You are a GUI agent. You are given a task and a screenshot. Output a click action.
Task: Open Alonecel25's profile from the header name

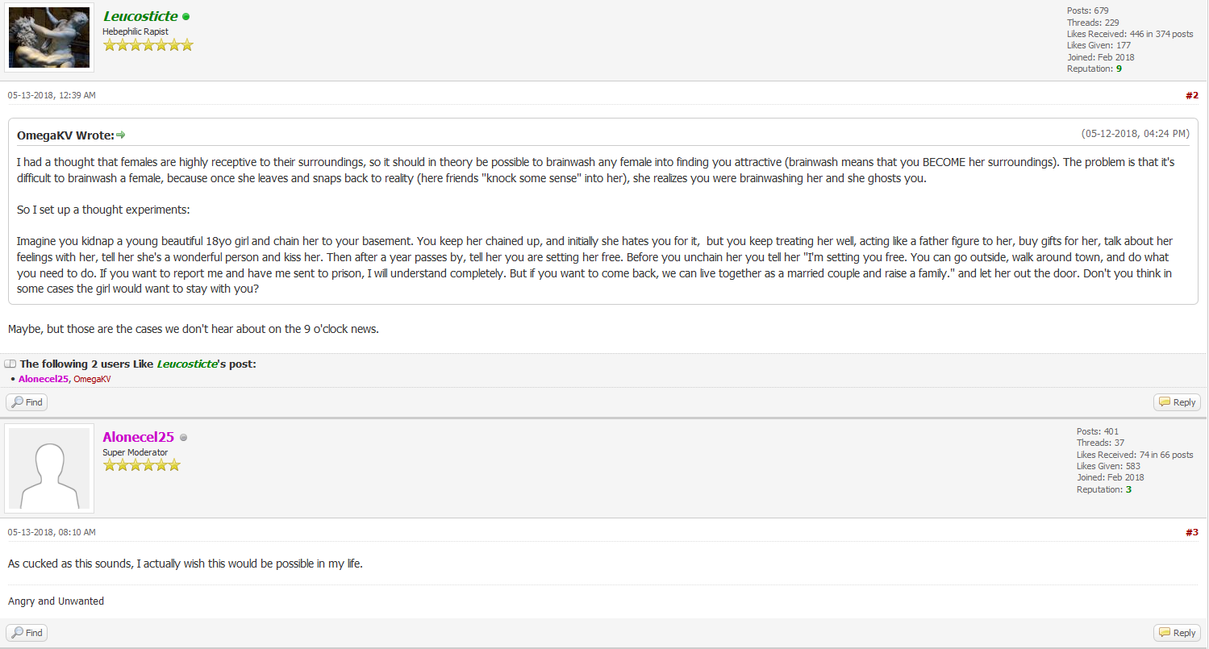[139, 437]
